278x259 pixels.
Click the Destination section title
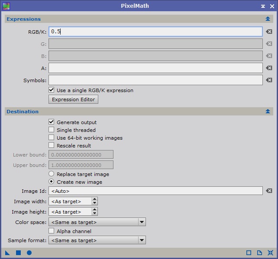pos(23,112)
